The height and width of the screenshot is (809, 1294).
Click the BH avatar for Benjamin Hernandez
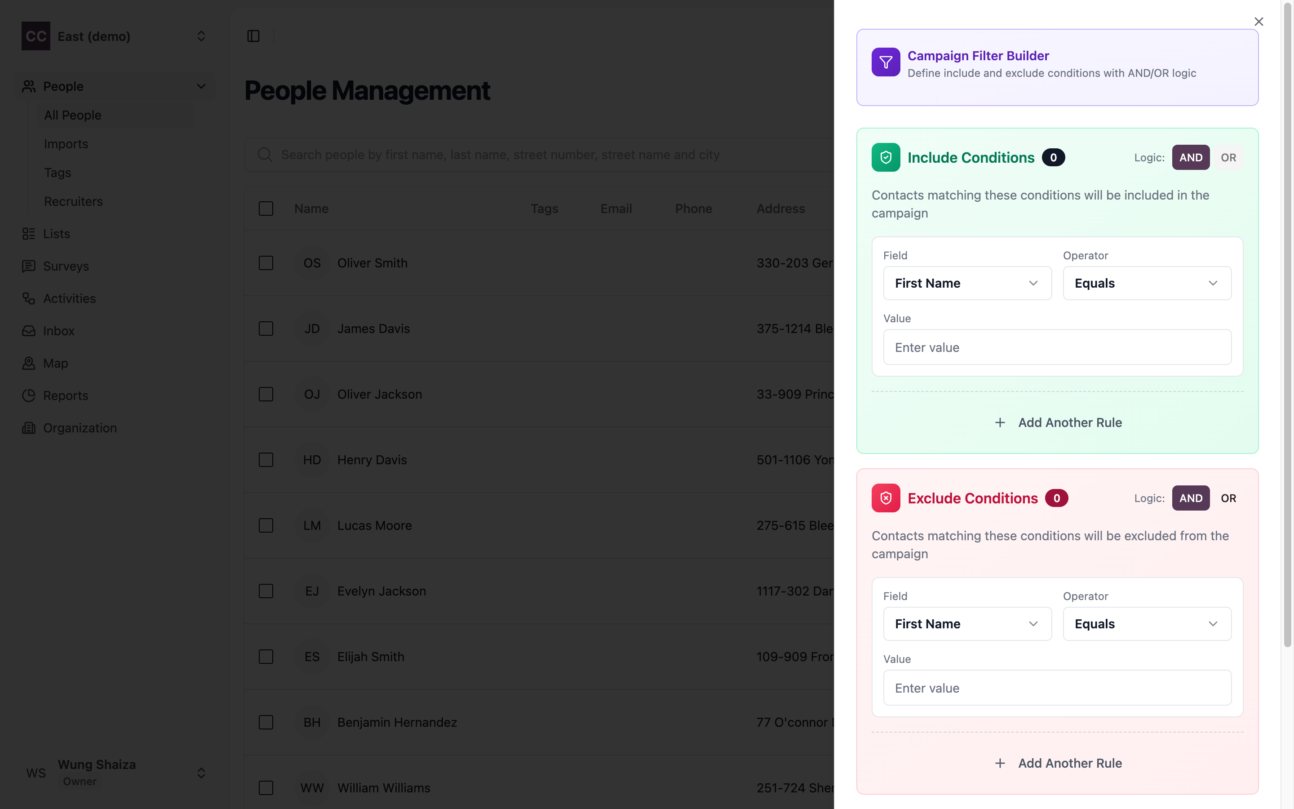pos(312,722)
